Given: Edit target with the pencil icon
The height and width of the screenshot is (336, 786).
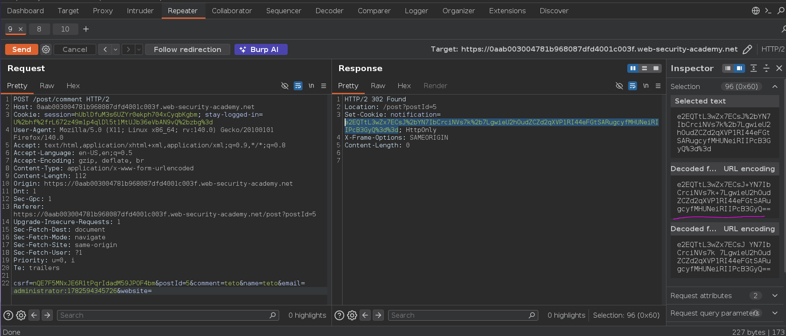Looking at the screenshot, I should 747,49.
